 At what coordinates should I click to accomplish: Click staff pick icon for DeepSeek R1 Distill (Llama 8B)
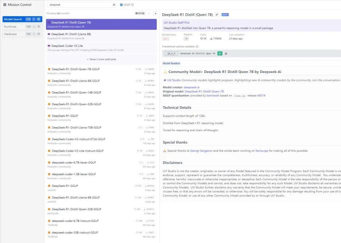pos(49,34)
